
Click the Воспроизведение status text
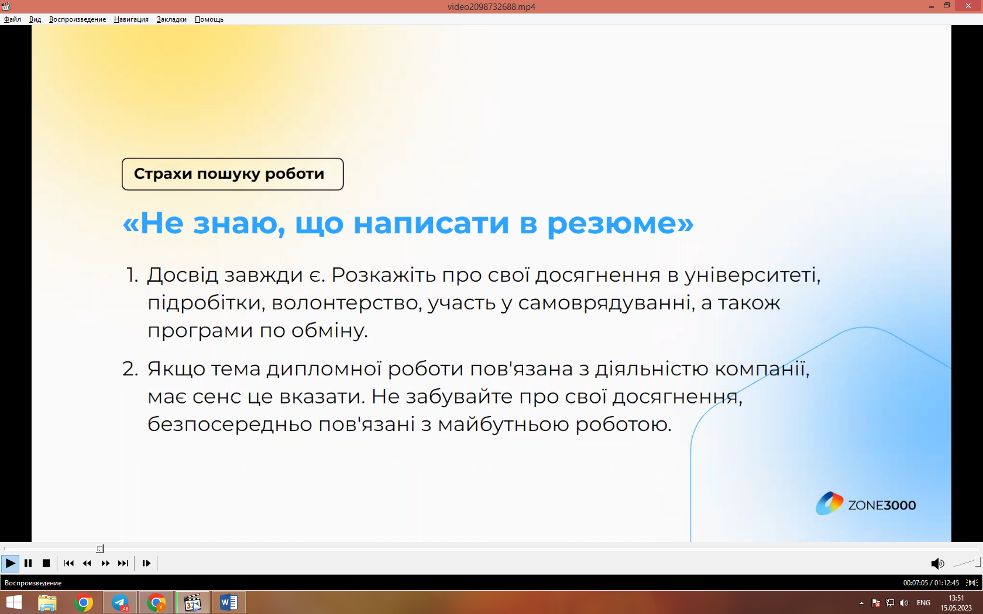coord(33,583)
